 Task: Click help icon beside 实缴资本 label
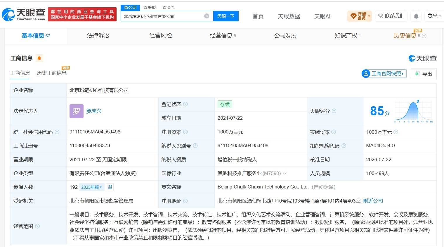click(334, 132)
